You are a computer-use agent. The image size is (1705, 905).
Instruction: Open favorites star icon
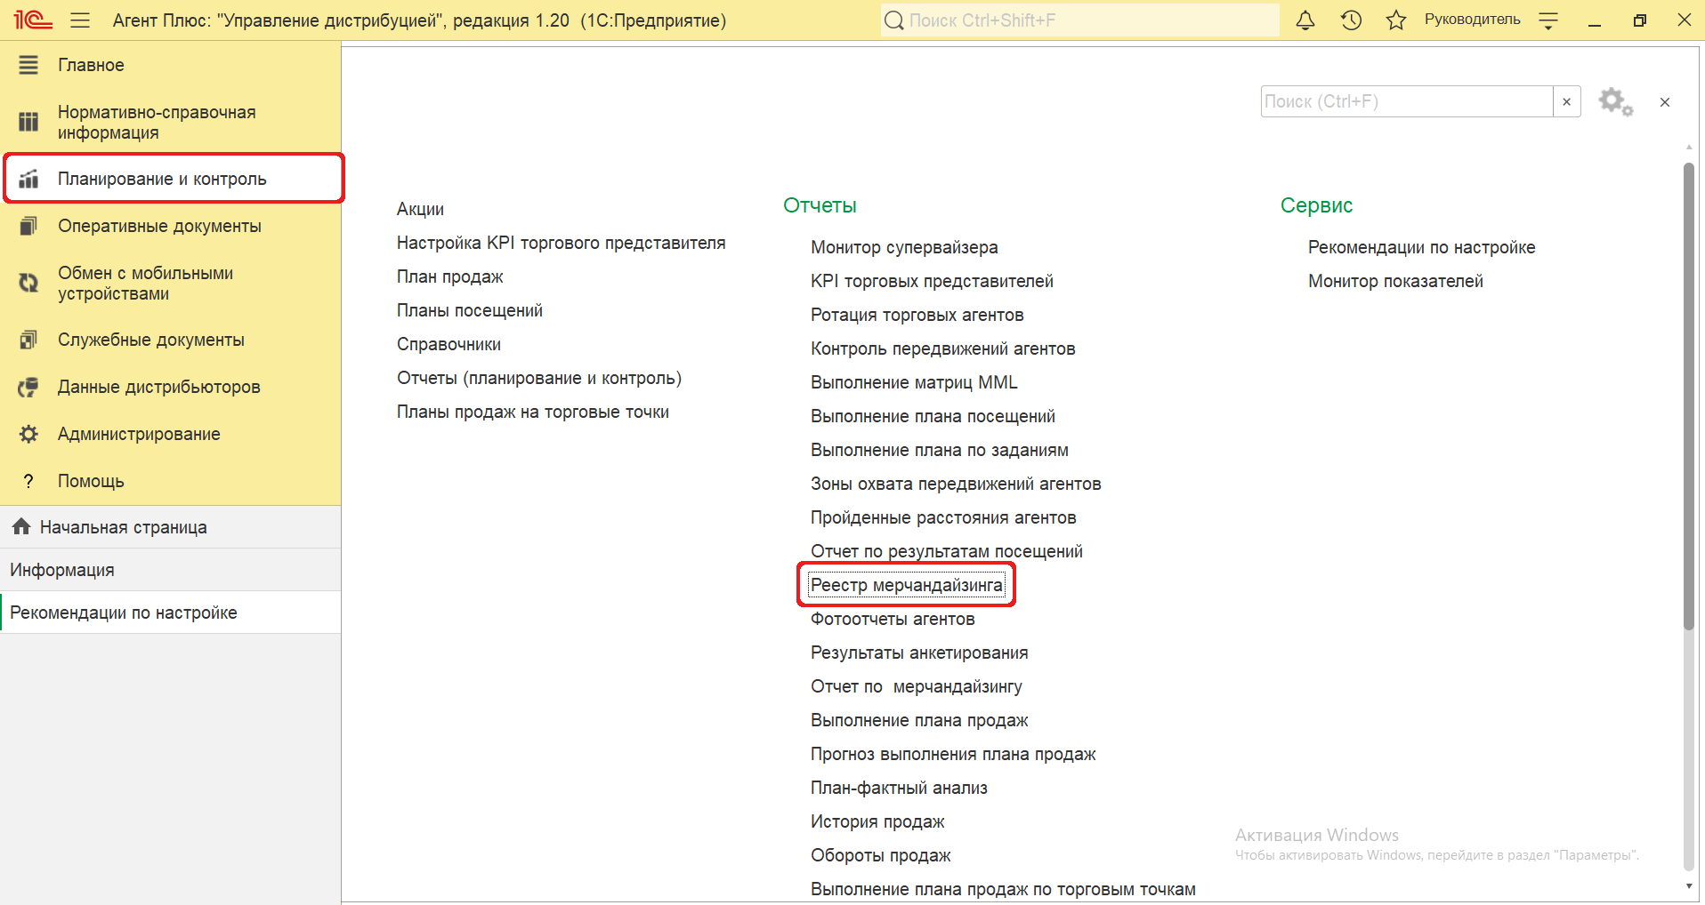pyautogui.click(x=1396, y=20)
